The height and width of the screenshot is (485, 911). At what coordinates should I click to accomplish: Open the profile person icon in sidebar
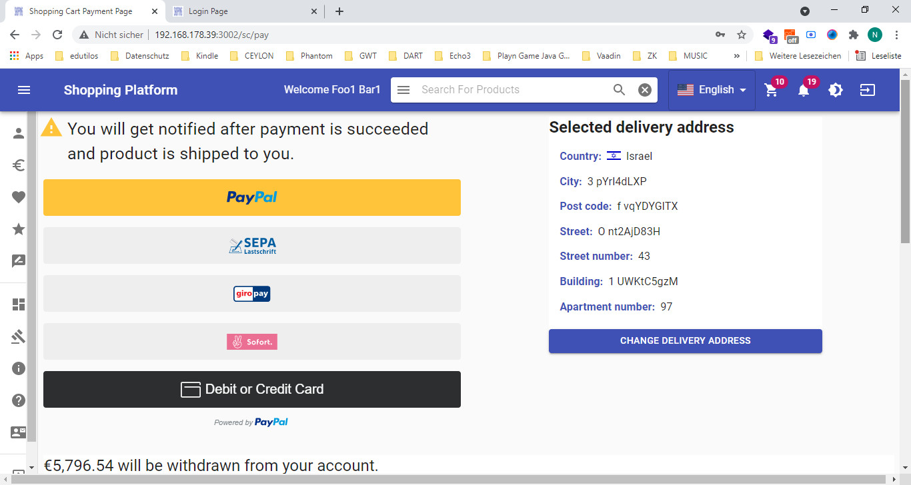(x=19, y=133)
